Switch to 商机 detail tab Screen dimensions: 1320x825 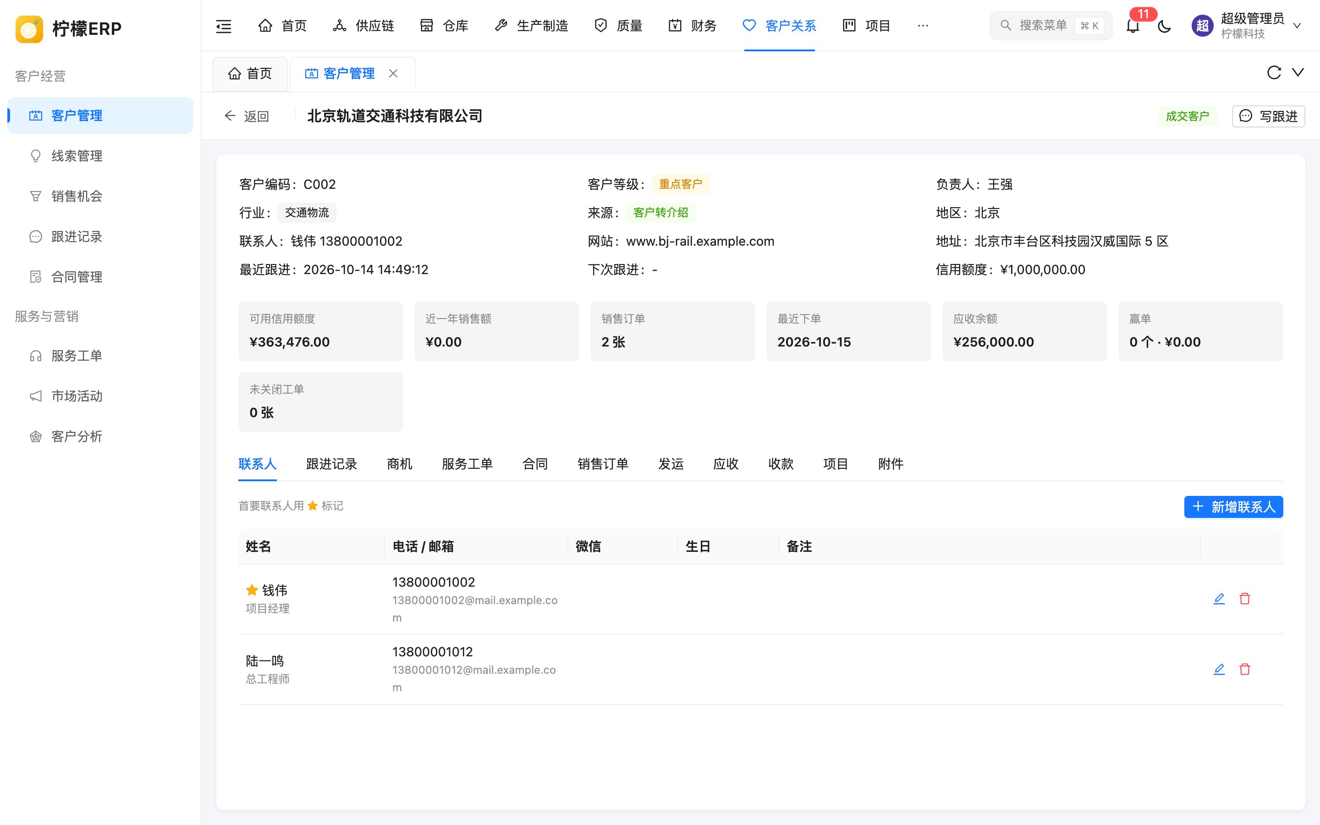coord(399,464)
